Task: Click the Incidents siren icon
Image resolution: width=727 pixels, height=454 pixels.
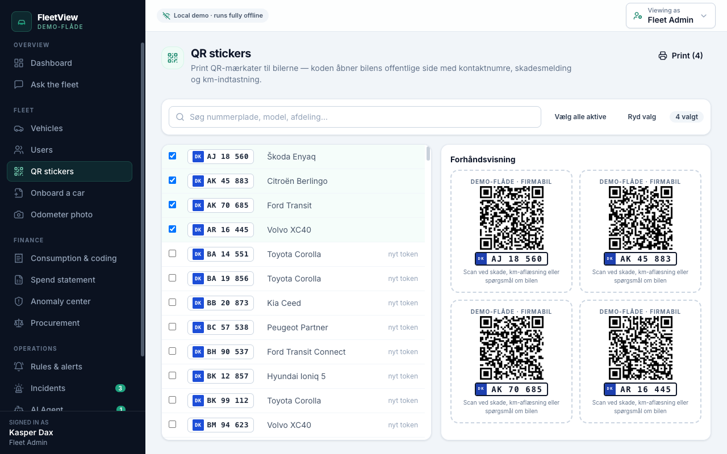Action: point(19,388)
